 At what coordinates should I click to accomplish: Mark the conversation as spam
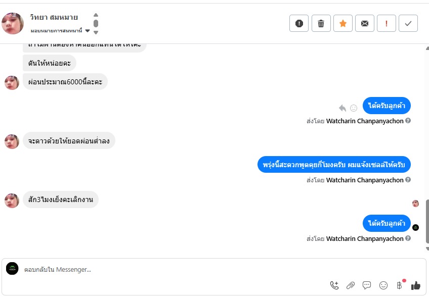[x=299, y=23]
